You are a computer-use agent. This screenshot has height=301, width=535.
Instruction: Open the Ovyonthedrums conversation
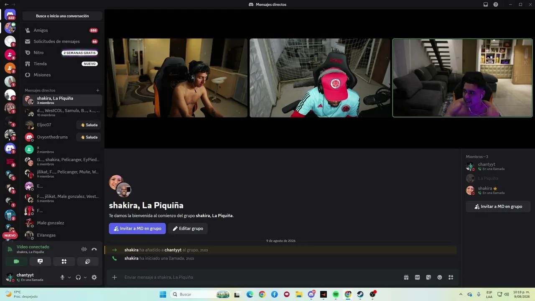pyautogui.click(x=50, y=137)
